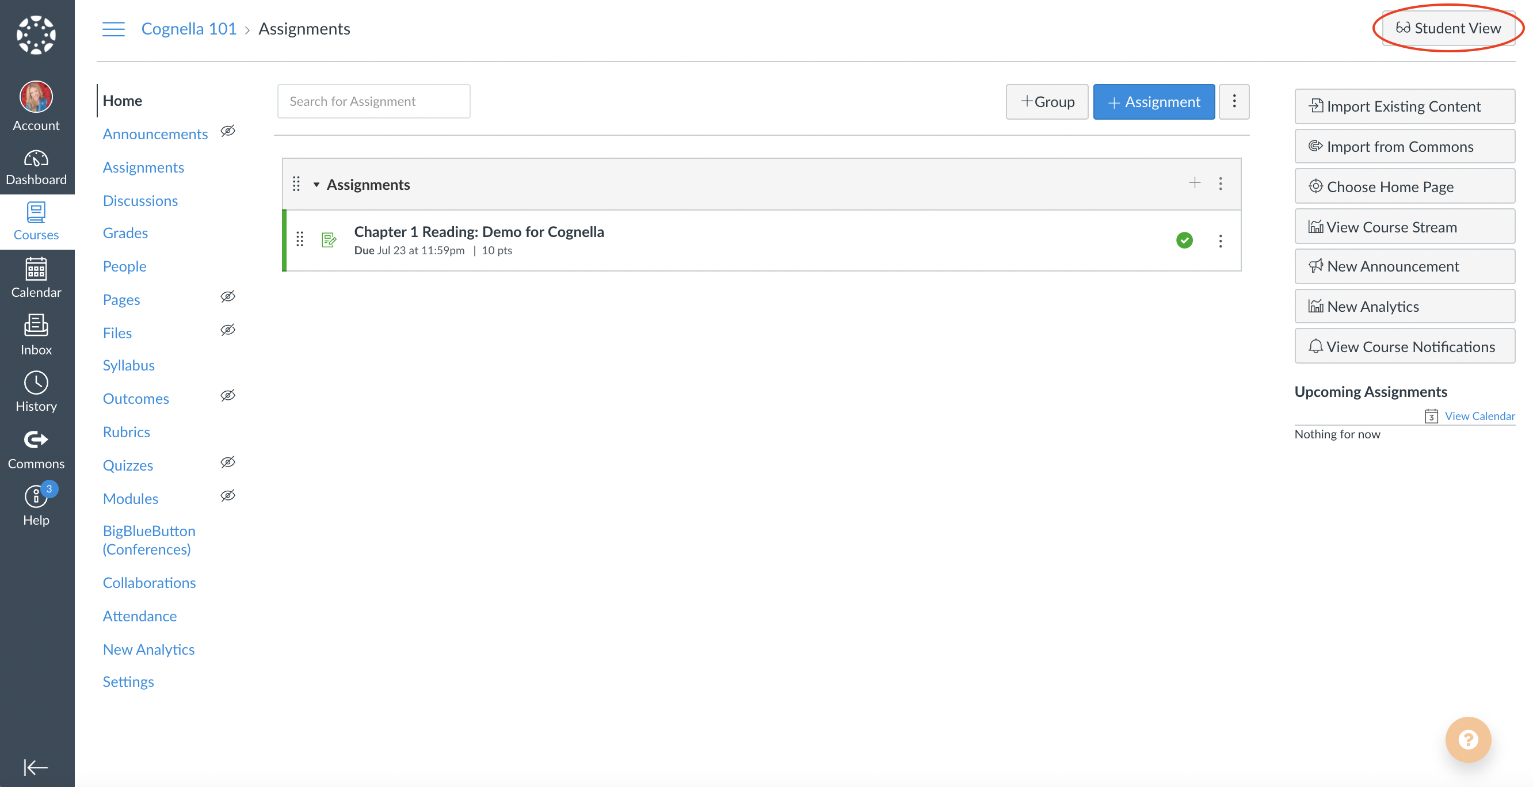Open Pages in course navigation
Screen dimensions: 1533x787
click(x=121, y=300)
